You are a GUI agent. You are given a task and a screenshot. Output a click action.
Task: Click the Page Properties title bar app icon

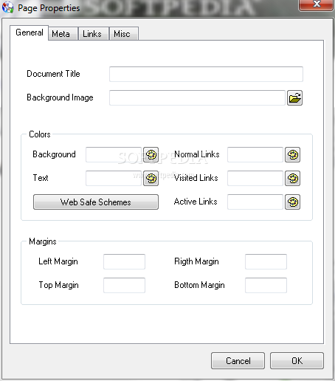7,7
